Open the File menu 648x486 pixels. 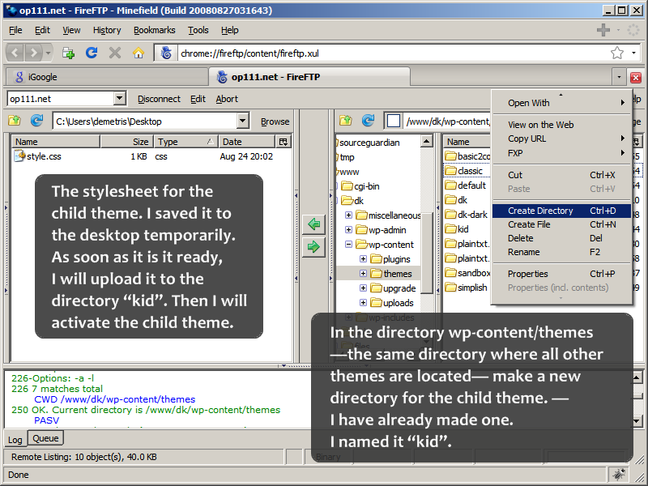coord(15,30)
